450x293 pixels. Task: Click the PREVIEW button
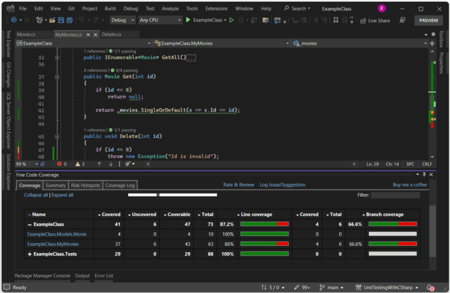(x=428, y=20)
